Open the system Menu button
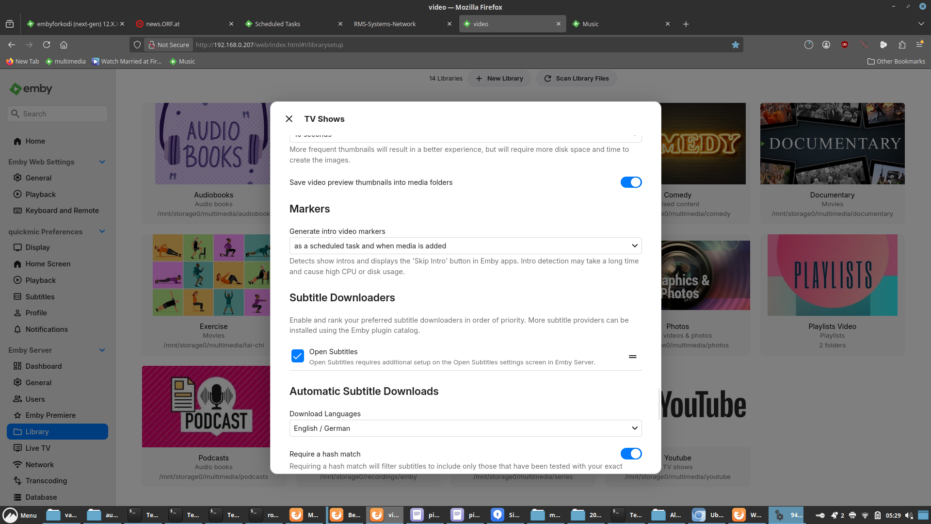This screenshot has height=524, width=931. point(20,515)
